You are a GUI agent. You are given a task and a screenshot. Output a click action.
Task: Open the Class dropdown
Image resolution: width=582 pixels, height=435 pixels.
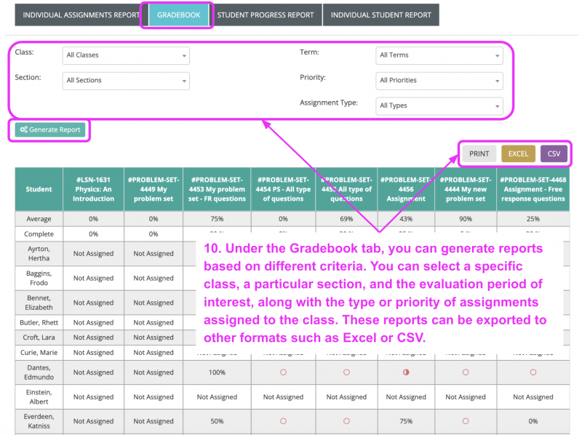coord(126,55)
